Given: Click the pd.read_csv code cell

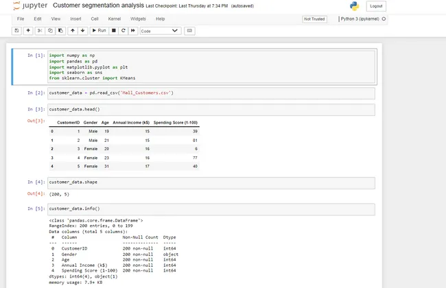Looking at the screenshot, I should coord(211,93).
